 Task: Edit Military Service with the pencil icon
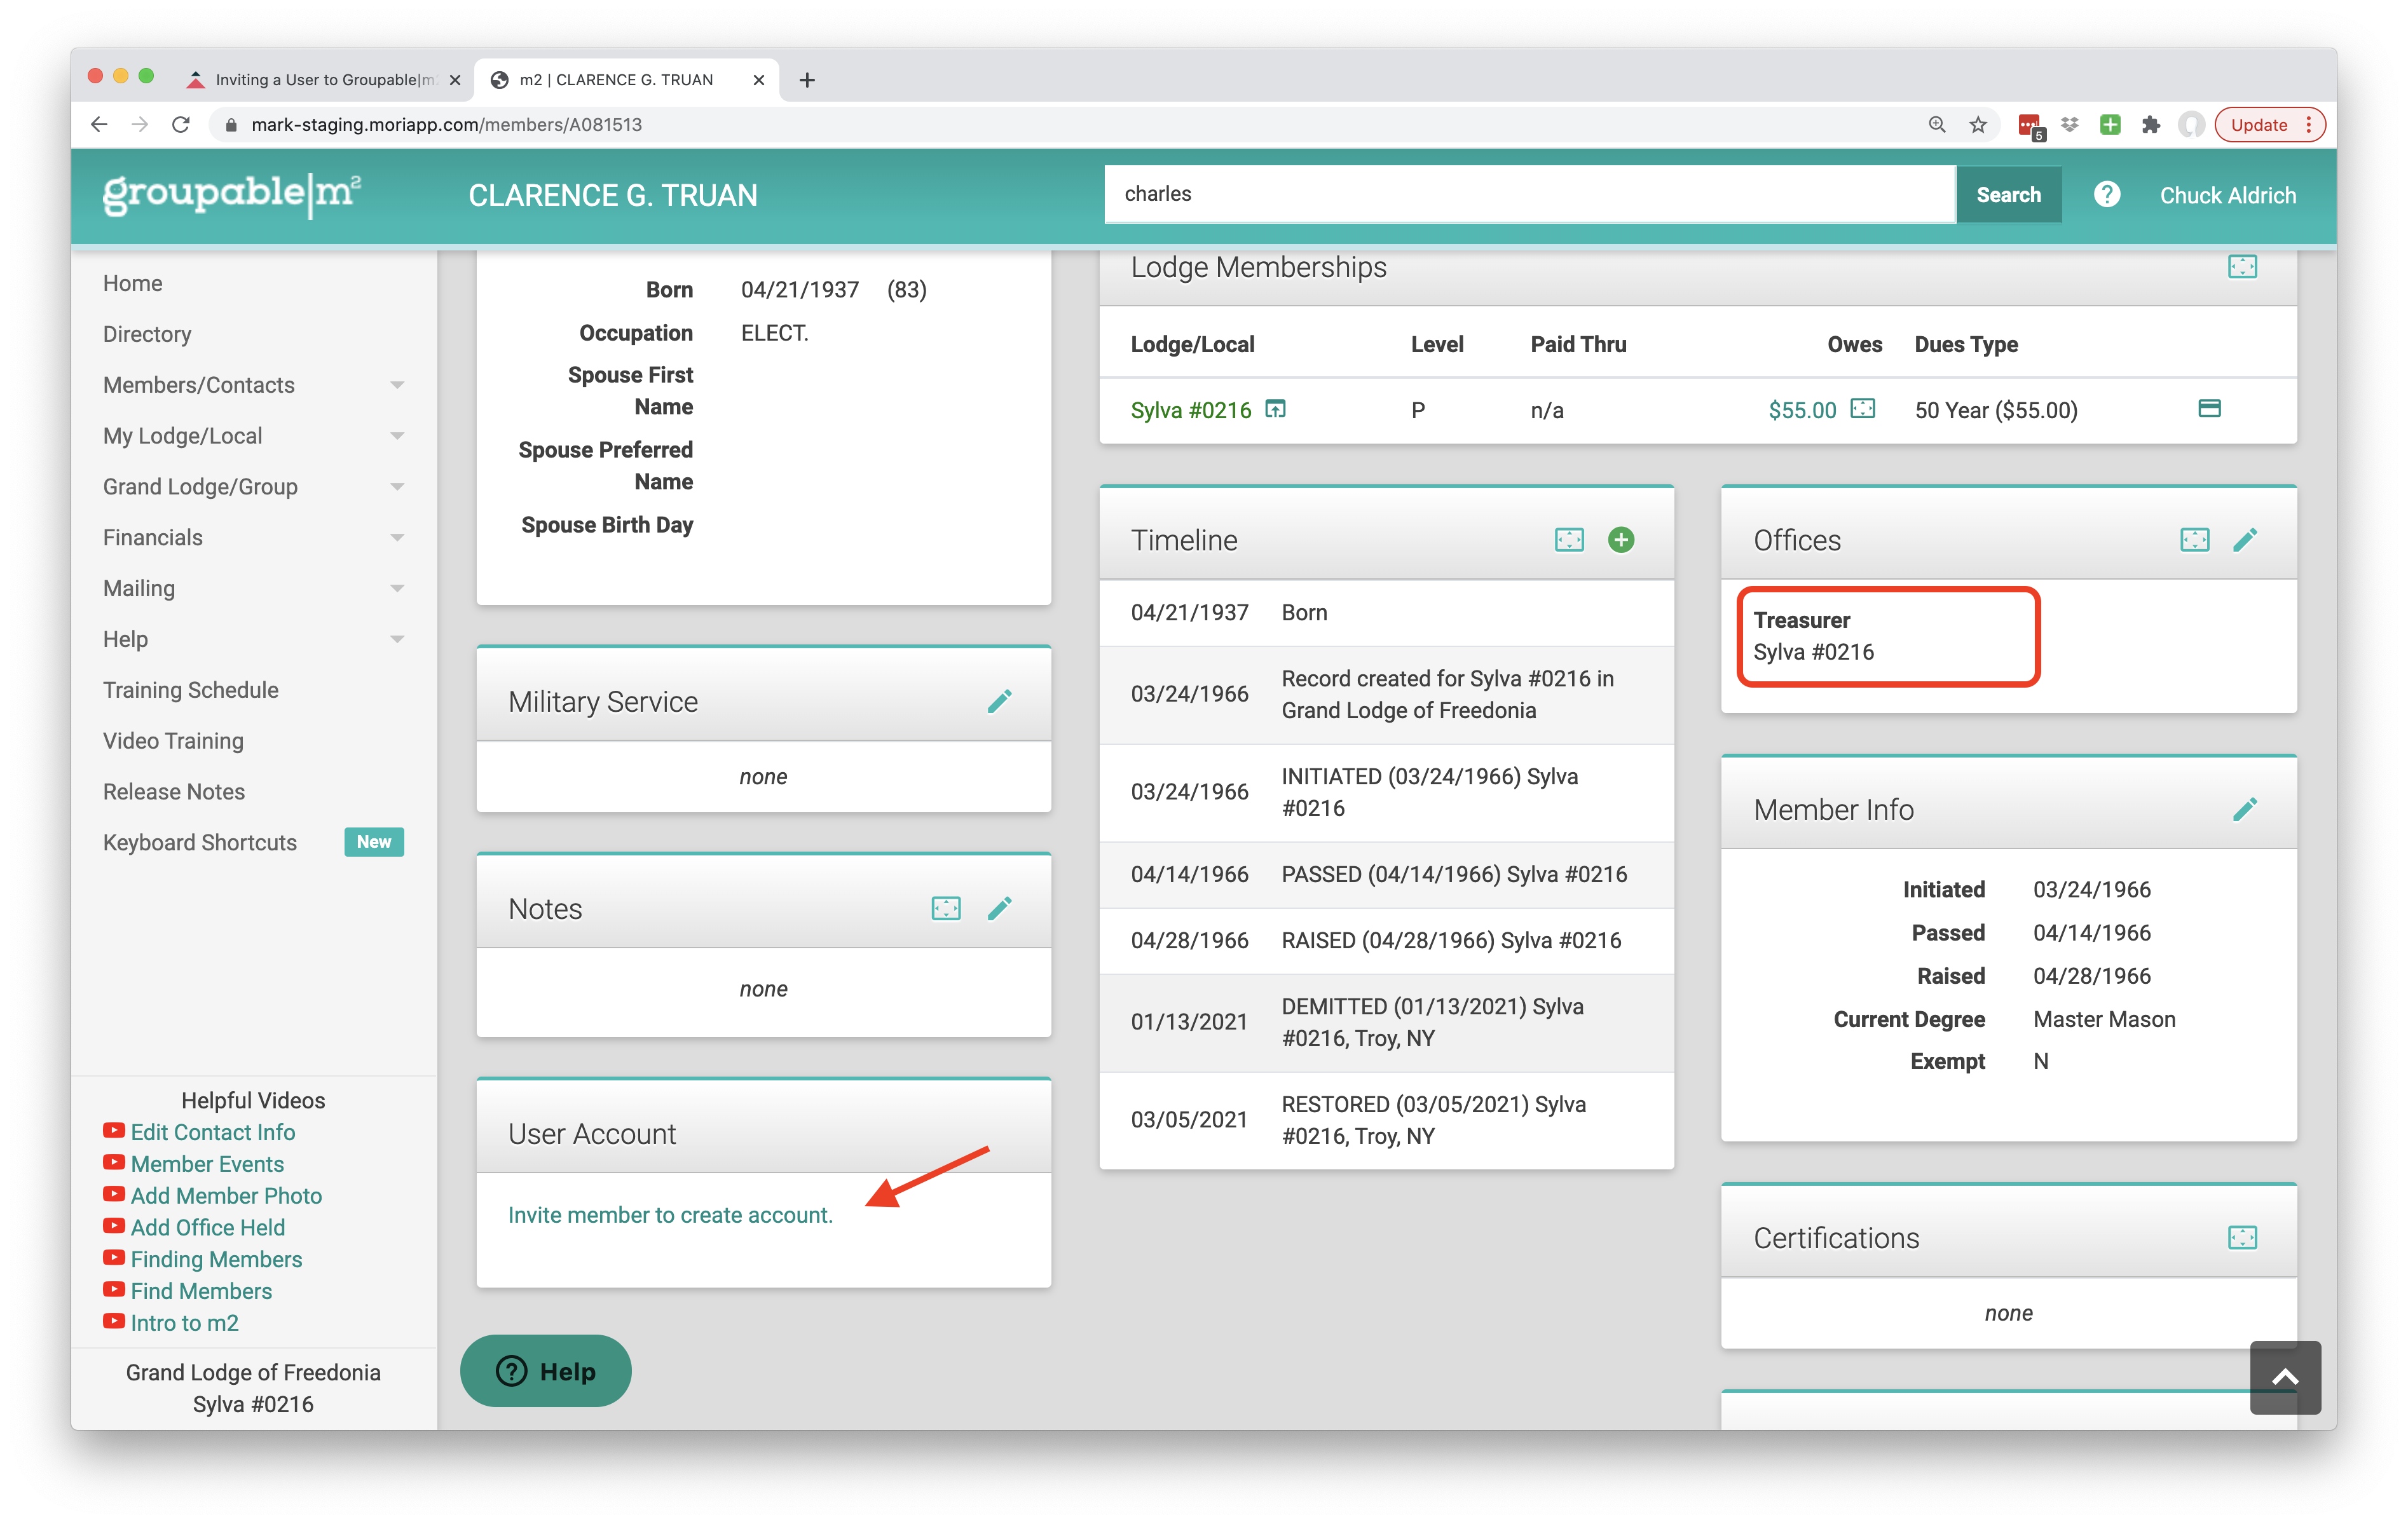(999, 701)
